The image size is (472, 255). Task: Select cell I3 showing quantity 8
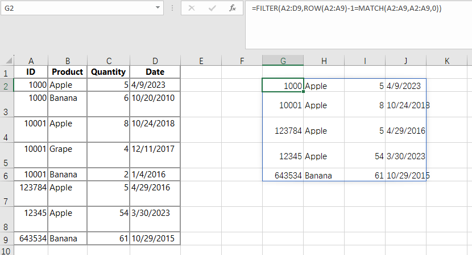pos(365,104)
